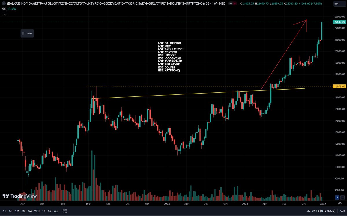
Task: Set range to 1D
Action: (5, 211)
